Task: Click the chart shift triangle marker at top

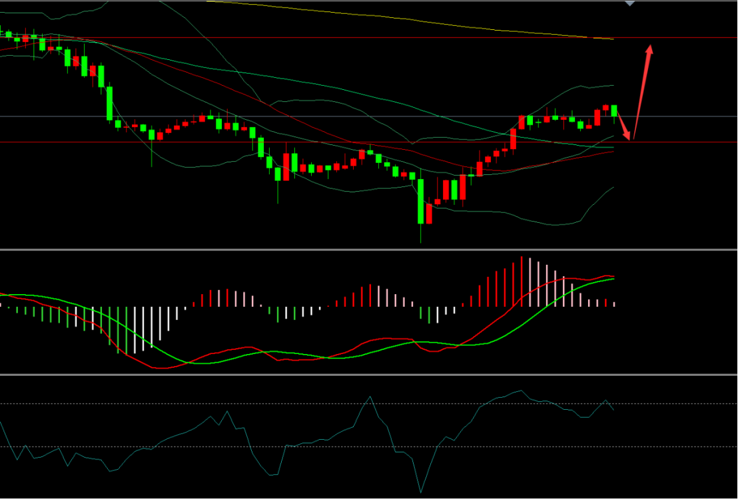Action: (629, 3)
